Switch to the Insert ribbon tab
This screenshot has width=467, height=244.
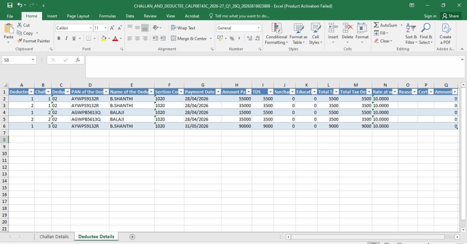(52, 16)
